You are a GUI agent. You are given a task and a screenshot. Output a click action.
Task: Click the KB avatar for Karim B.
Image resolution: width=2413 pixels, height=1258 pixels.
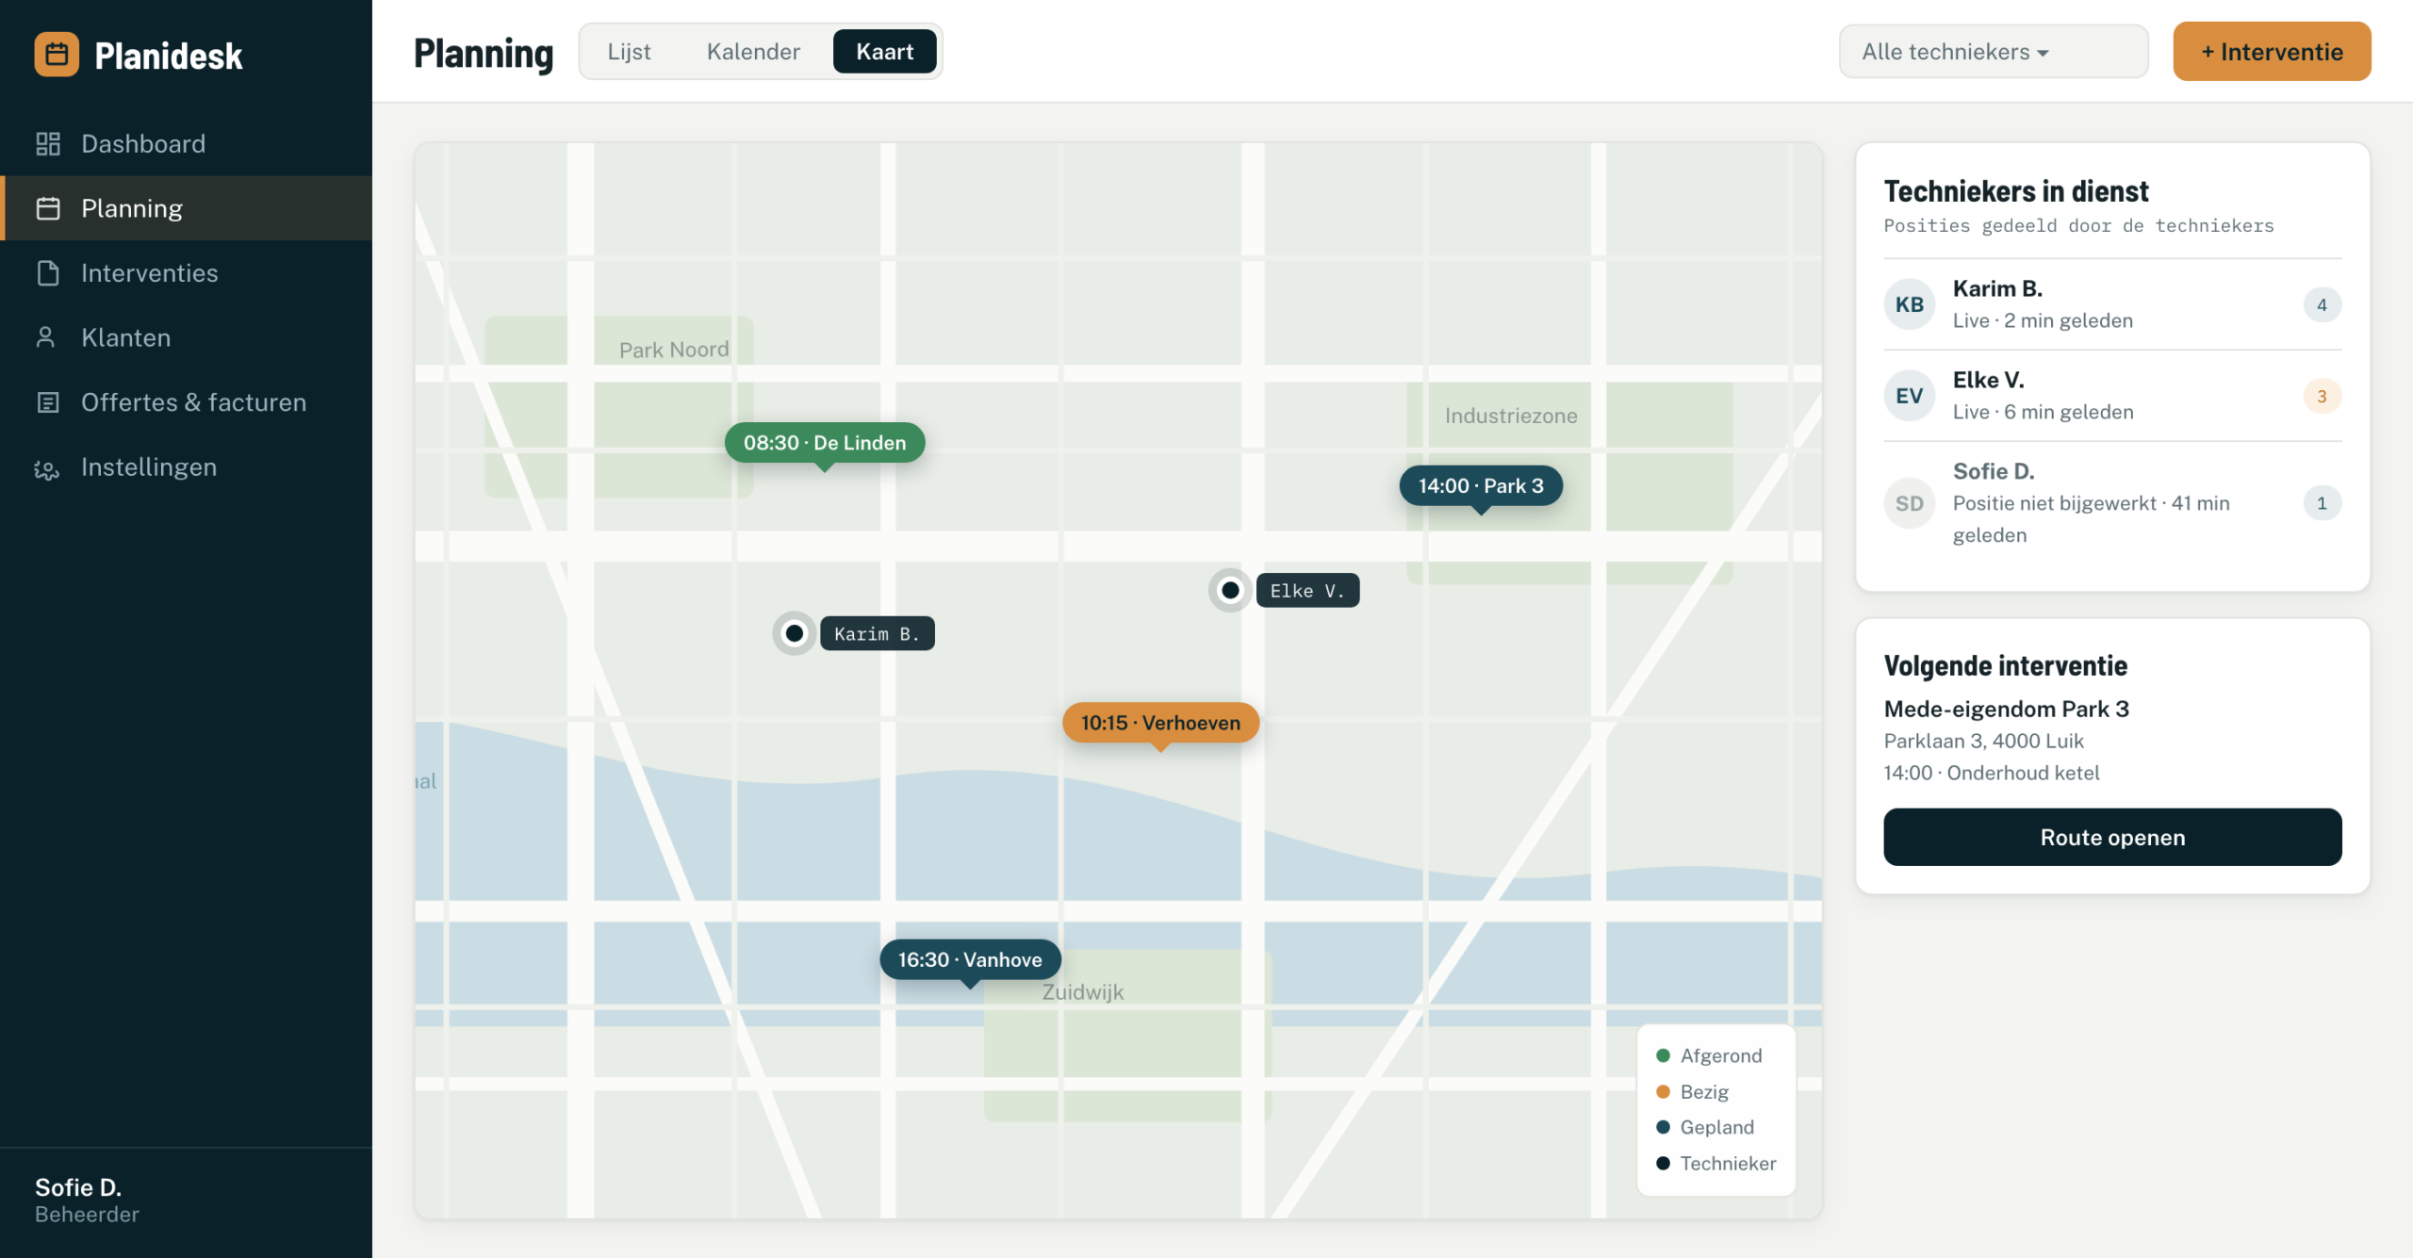1910,304
